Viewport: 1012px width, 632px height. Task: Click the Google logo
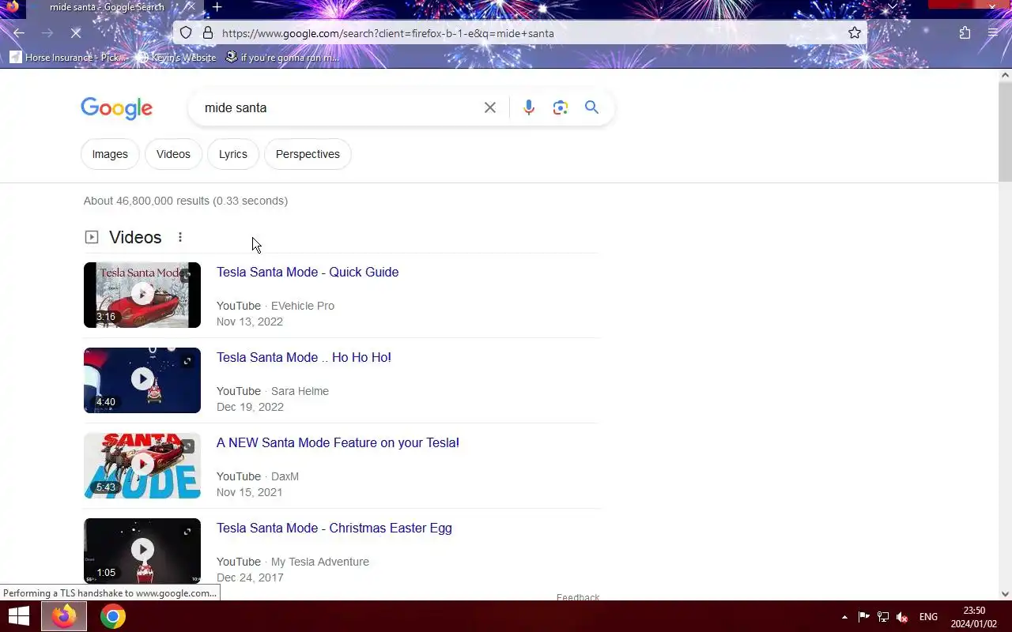tap(116, 108)
